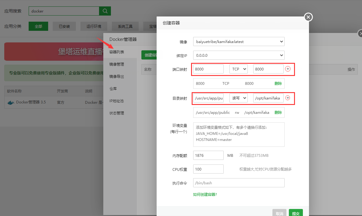Delete the 8000 port mapping via 删除

[x=278, y=83]
